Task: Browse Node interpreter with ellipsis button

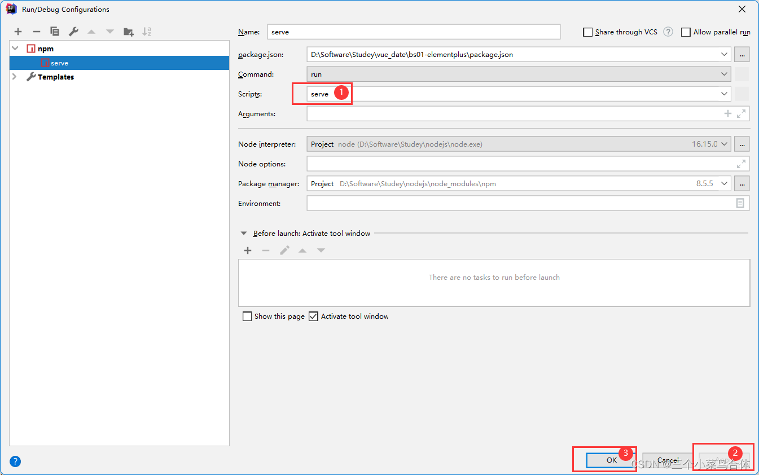Action: click(742, 144)
